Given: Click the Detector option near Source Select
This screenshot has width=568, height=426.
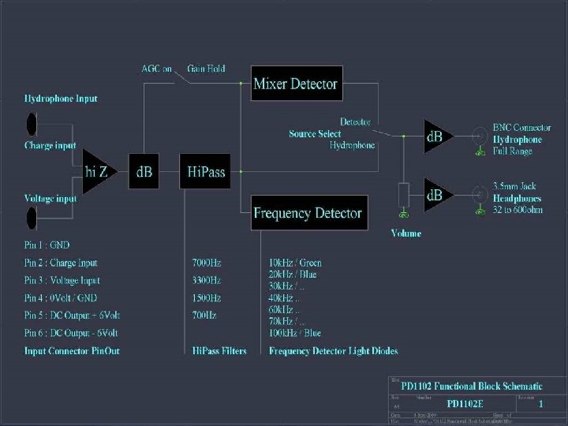Looking at the screenshot, I should pos(355,121).
